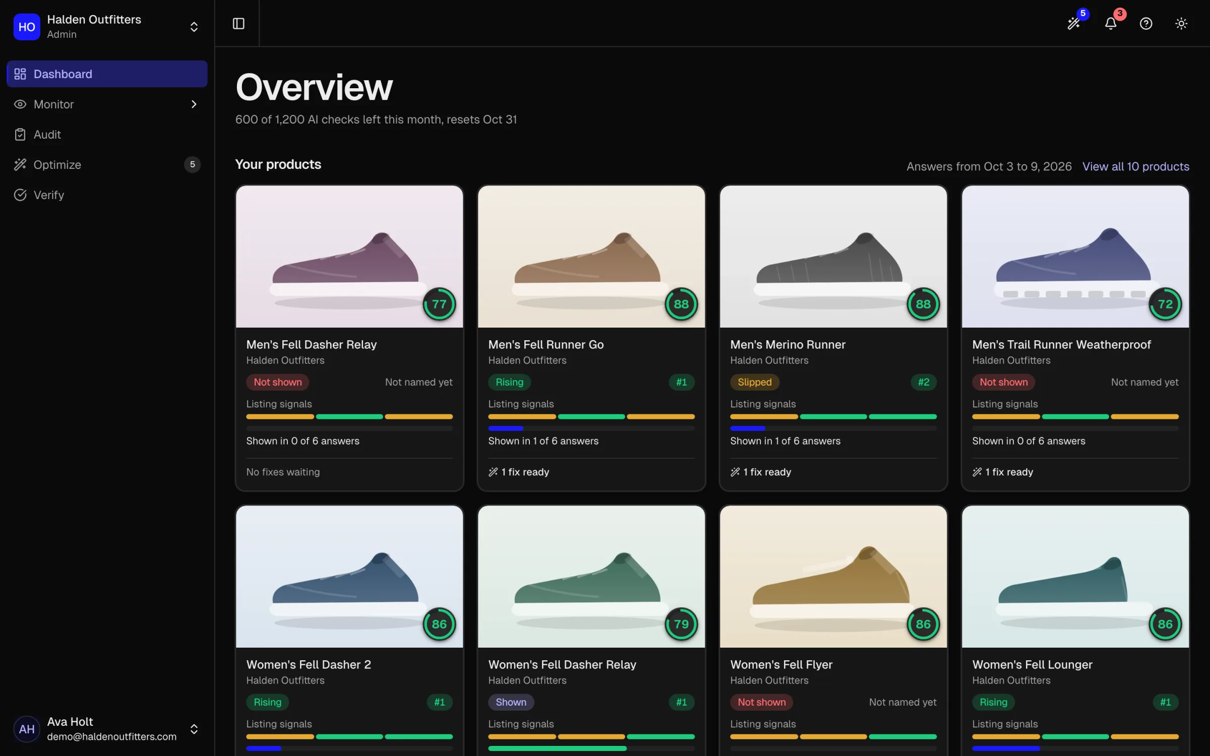Click the 79 score ring on Women's Fell Dasher Relay

click(x=681, y=624)
